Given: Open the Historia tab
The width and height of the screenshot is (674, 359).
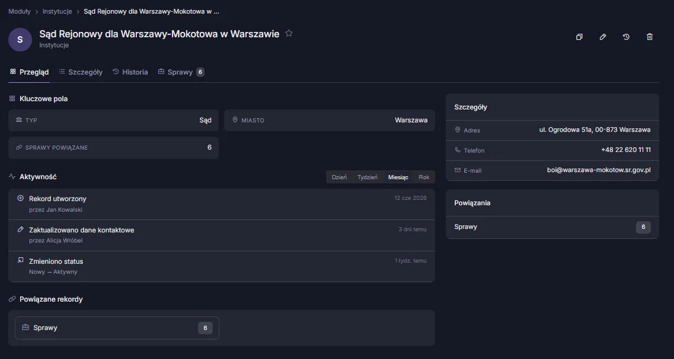Looking at the screenshot, I should 130,72.
